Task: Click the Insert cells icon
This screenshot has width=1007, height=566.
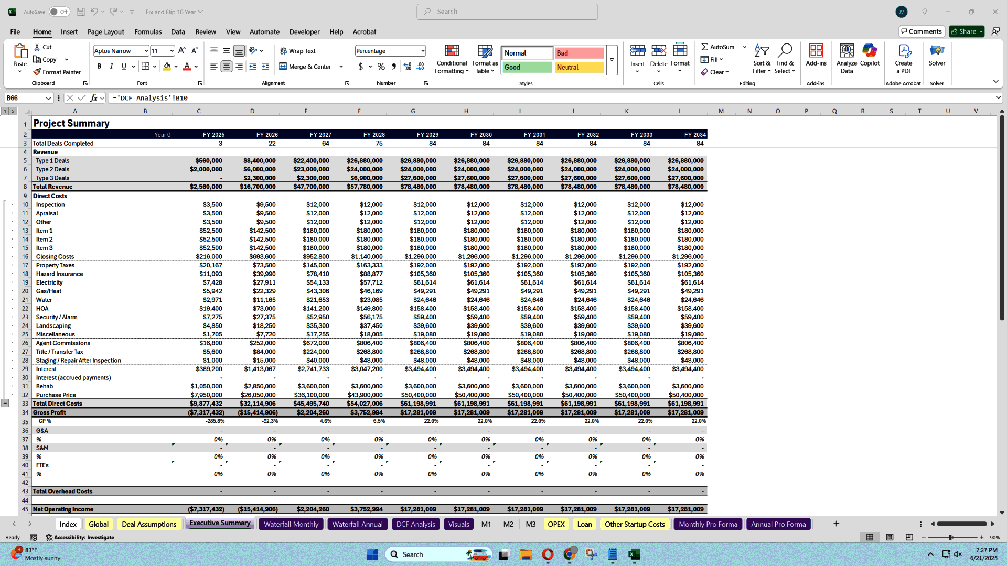Action: 638,51
